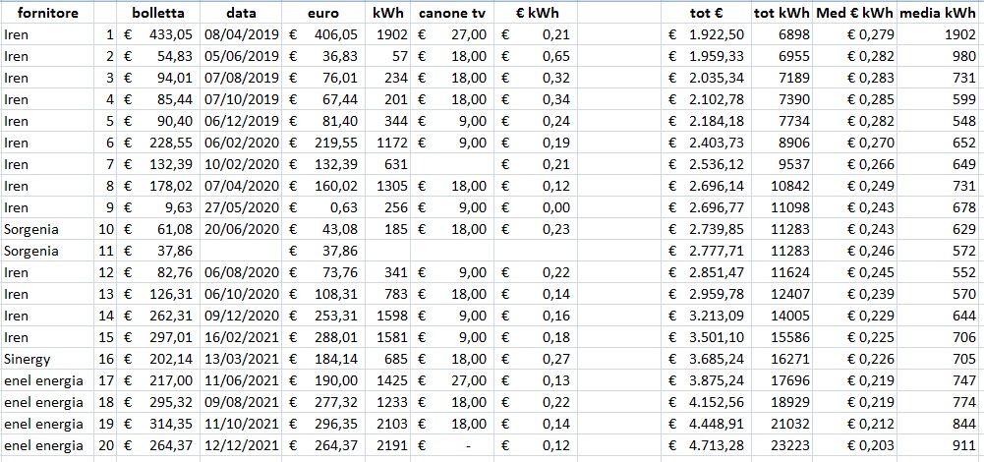Select the bolletta amount 9,63

pyautogui.click(x=160, y=207)
